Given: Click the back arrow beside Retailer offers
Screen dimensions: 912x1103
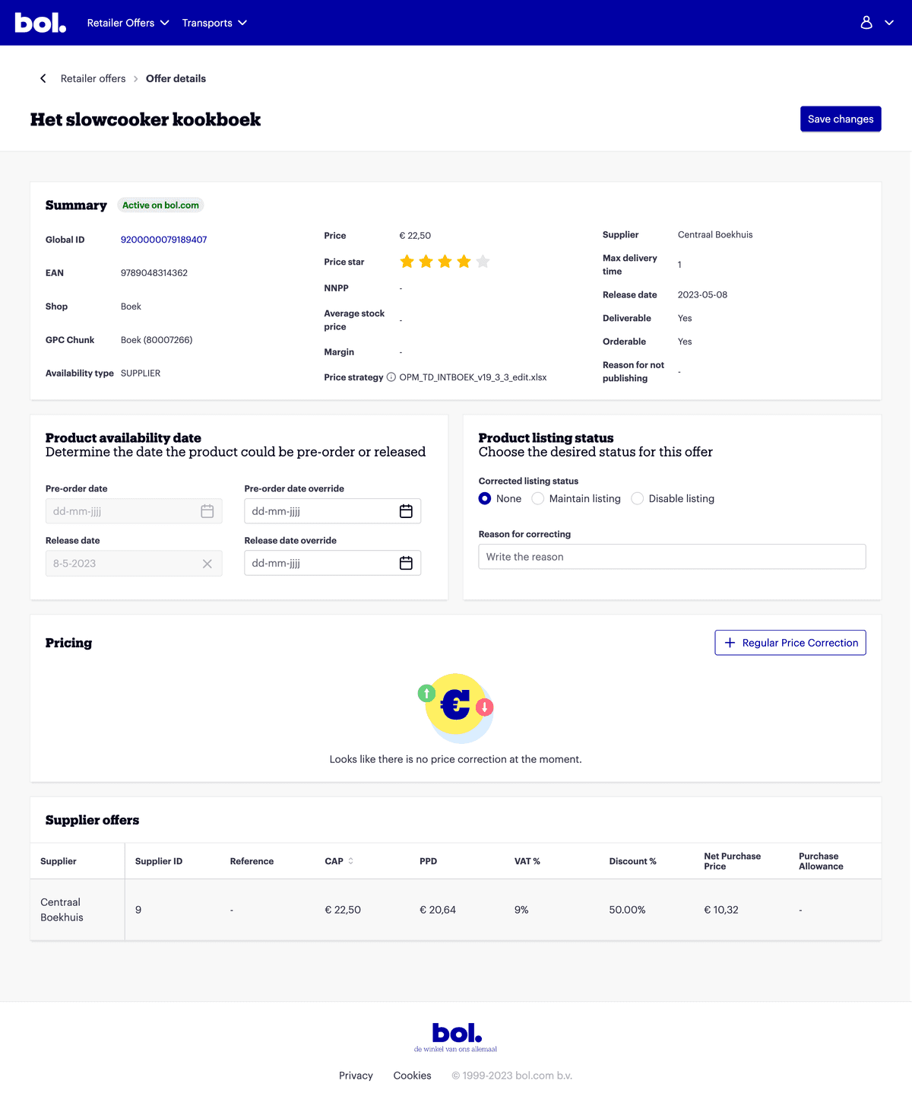Looking at the screenshot, I should [x=43, y=78].
